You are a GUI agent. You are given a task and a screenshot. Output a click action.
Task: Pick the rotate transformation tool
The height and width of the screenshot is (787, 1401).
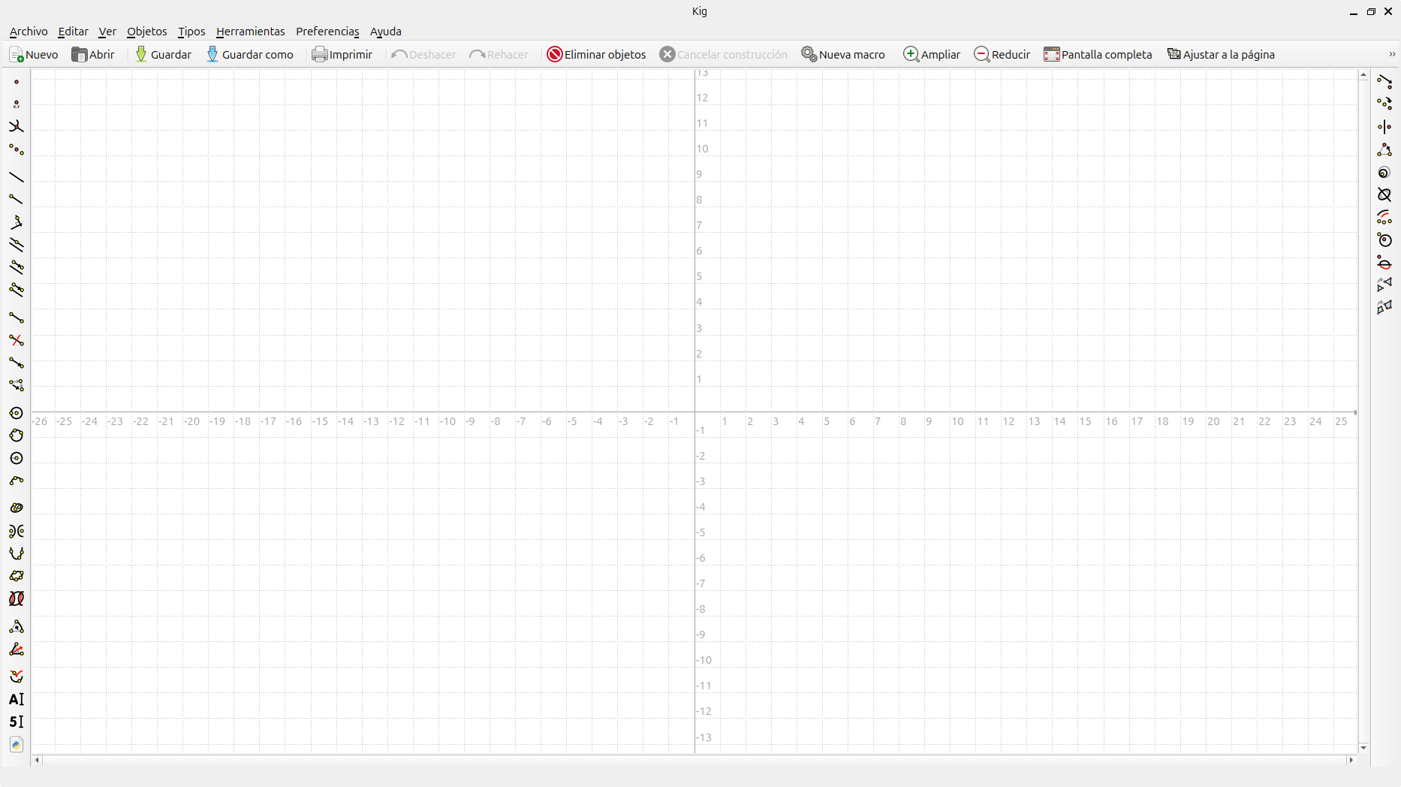pyautogui.click(x=1384, y=150)
